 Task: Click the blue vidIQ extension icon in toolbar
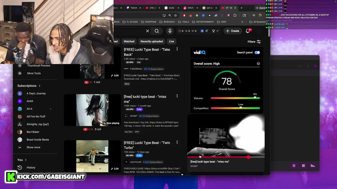point(203,15)
